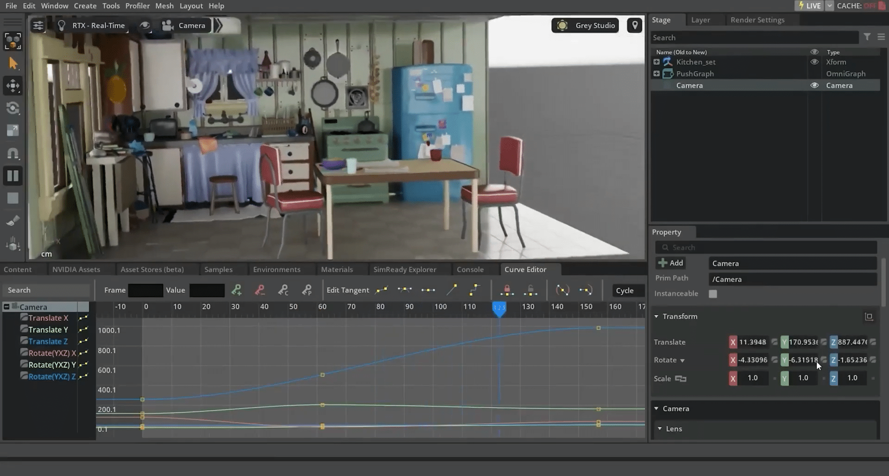Click the Add property button
This screenshot has height=476, width=889.
(671, 263)
